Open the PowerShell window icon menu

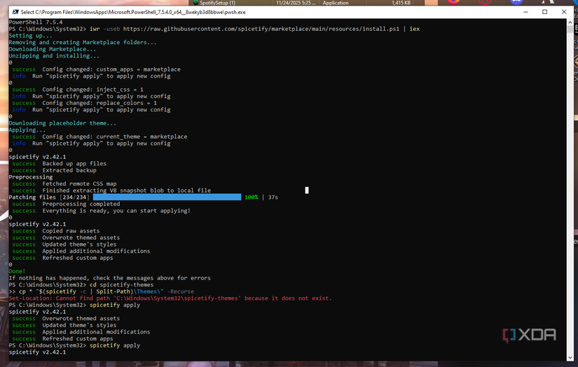pos(15,12)
